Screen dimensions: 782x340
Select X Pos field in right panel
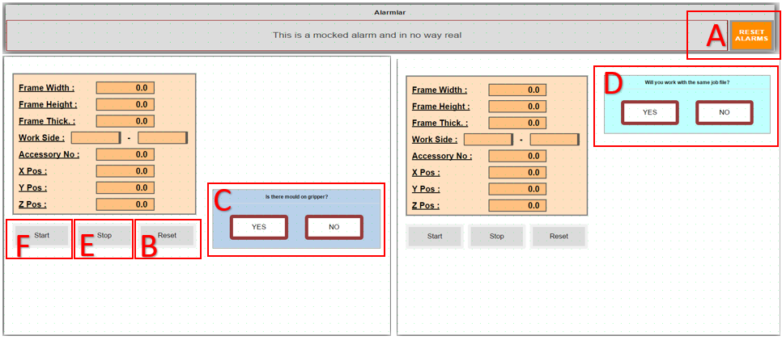(x=517, y=173)
